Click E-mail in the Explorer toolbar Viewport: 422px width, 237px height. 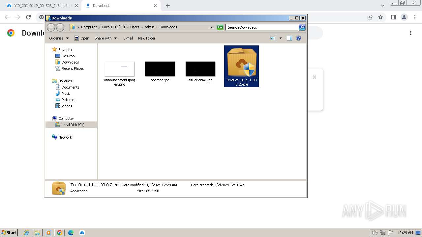[128, 38]
